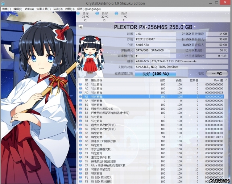232x184 pixels.
Task: Click the features field S.M.A.R.T., NCQ, TRIM, DevSleep
Action: click(x=182, y=67)
